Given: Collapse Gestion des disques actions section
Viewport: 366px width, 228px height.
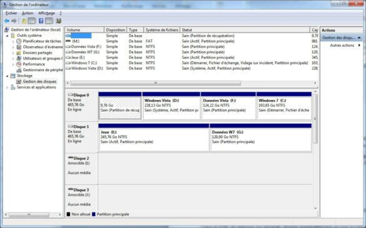Looking at the screenshot, I should coord(359,37).
